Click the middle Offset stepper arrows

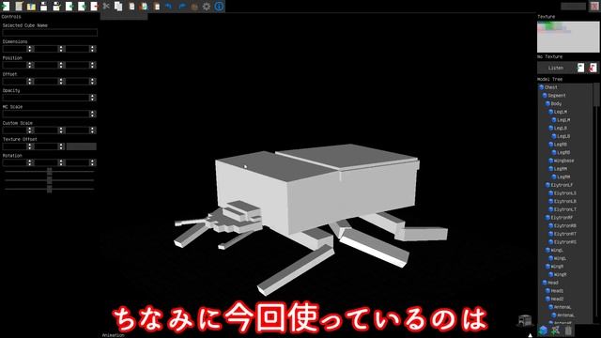pyautogui.click(x=61, y=82)
